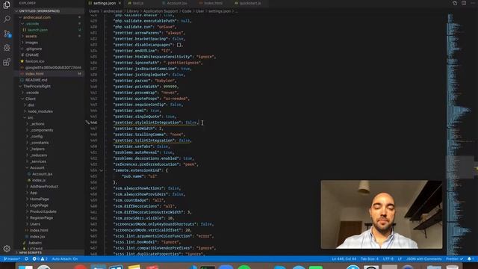The image size is (478, 269).
Task: Click User in the breadcrumb path
Action: [199, 11]
